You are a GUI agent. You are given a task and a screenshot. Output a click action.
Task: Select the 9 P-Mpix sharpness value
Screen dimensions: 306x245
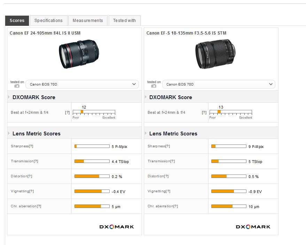tap(256, 147)
